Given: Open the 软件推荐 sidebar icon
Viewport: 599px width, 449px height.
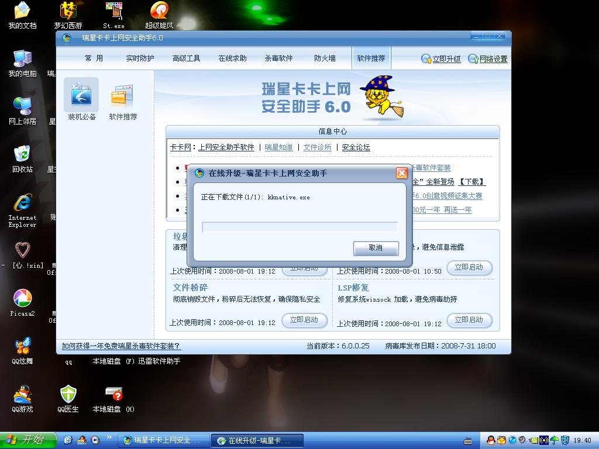Looking at the screenshot, I should pyautogui.click(x=123, y=102).
